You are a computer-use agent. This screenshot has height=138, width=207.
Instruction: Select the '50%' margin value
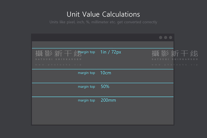(105, 87)
